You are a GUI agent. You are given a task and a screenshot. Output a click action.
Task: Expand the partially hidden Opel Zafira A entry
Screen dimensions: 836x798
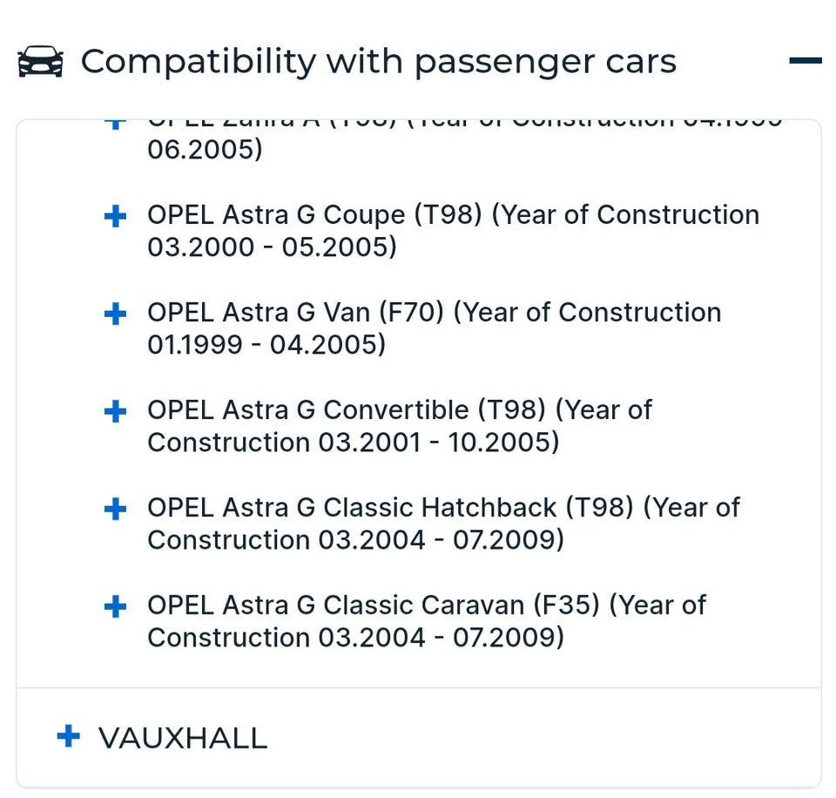click(115, 125)
